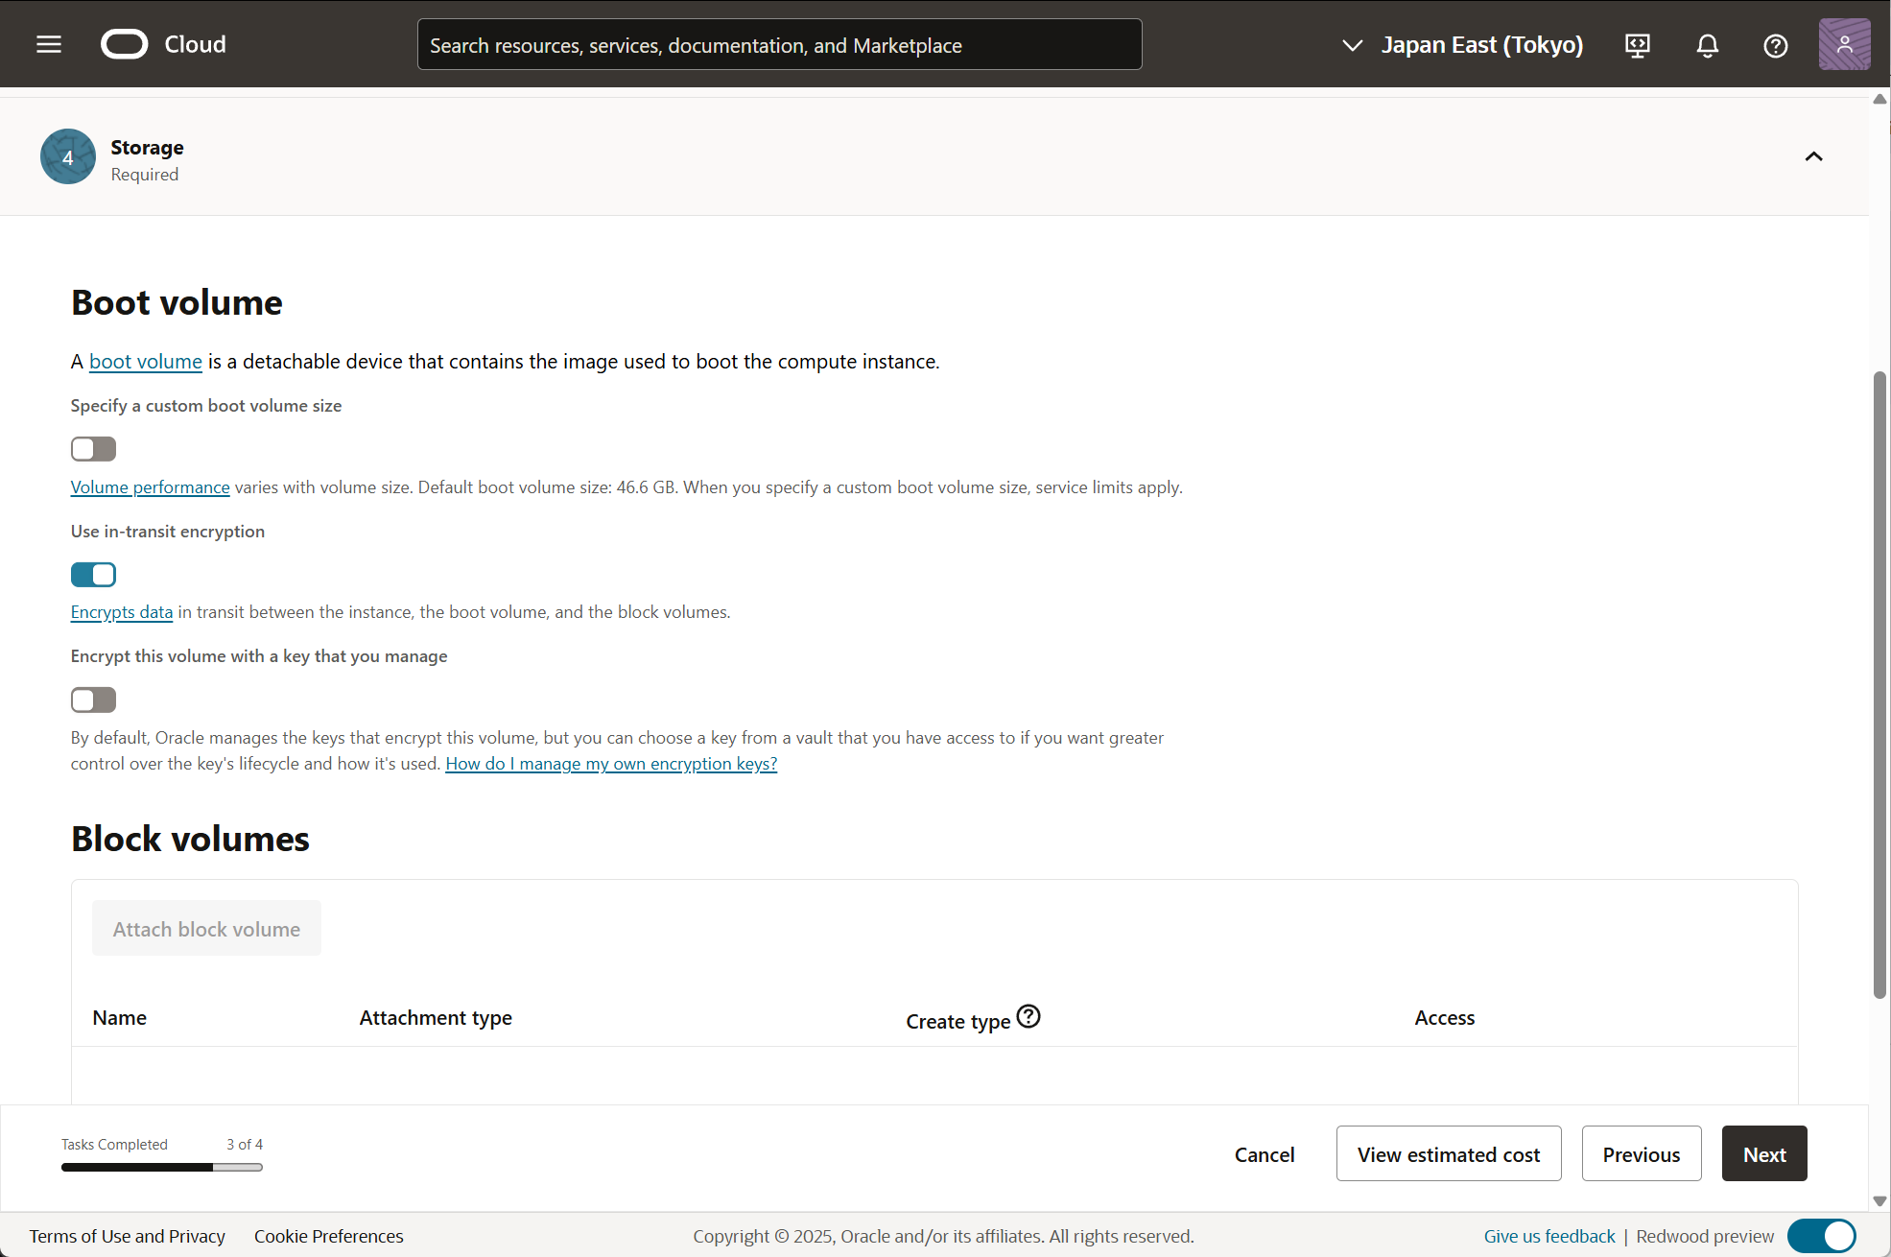This screenshot has height=1257, width=1891.
Task: Click the '3 of 4' tasks count
Action: point(245,1144)
